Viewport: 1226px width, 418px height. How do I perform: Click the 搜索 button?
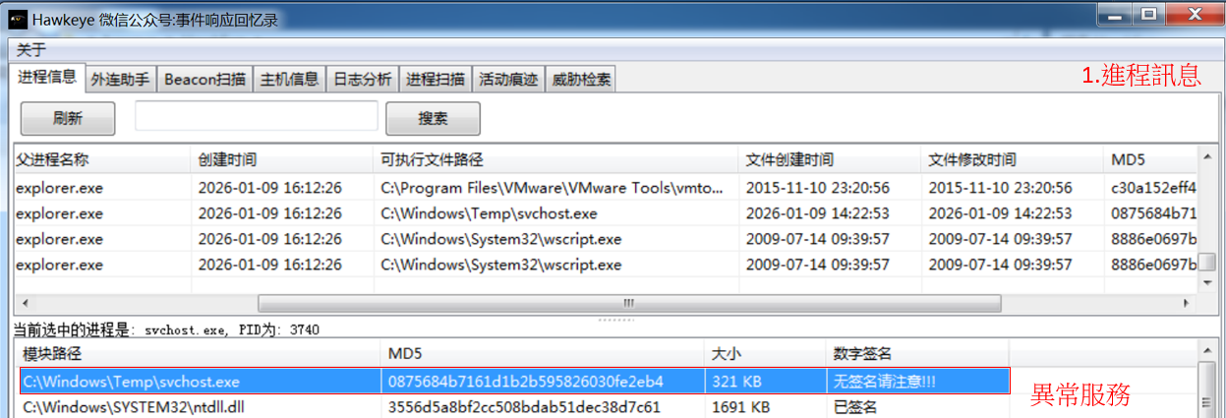[433, 118]
